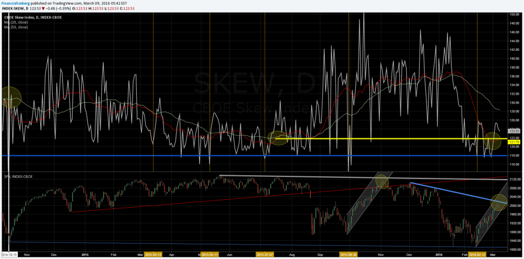Click the 014-10-15 white date marker

pyautogui.click(x=9, y=254)
